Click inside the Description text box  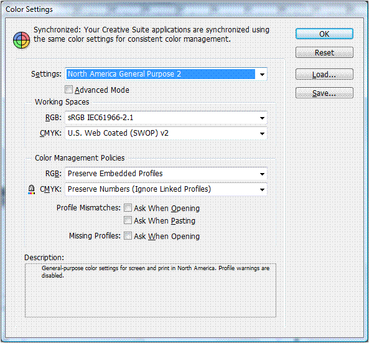[x=151, y=291]
